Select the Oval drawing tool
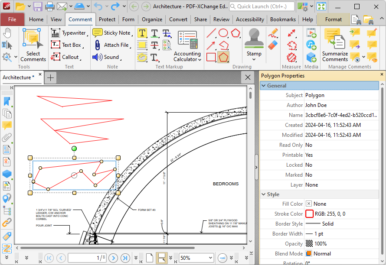Screen dimensions: 386x265 tap(223, 33)
